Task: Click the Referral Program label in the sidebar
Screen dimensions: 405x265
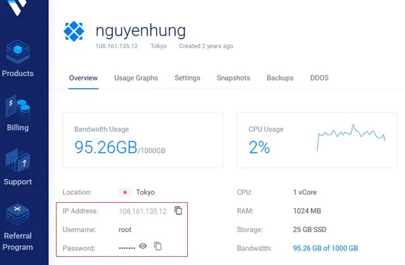Action: (x=18, y=242)
